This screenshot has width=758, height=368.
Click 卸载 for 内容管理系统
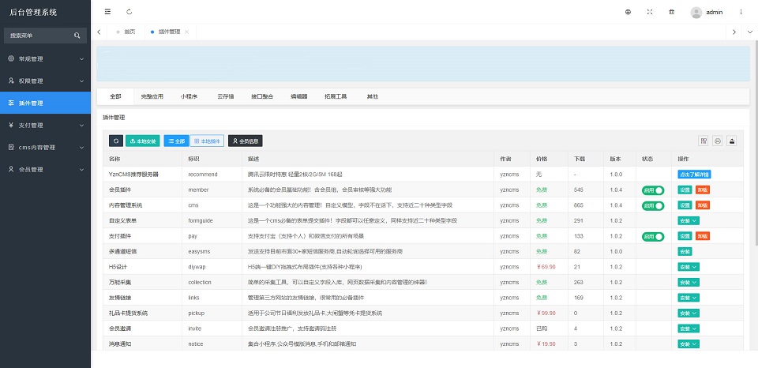click(703, 205)
